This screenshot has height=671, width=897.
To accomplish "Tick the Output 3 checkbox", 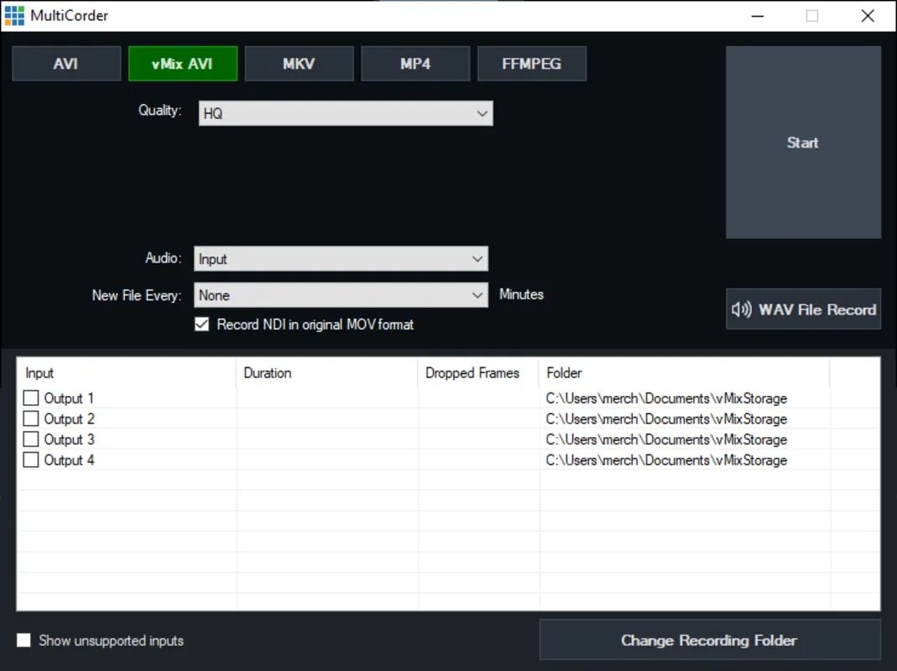I will coord(31,439).
